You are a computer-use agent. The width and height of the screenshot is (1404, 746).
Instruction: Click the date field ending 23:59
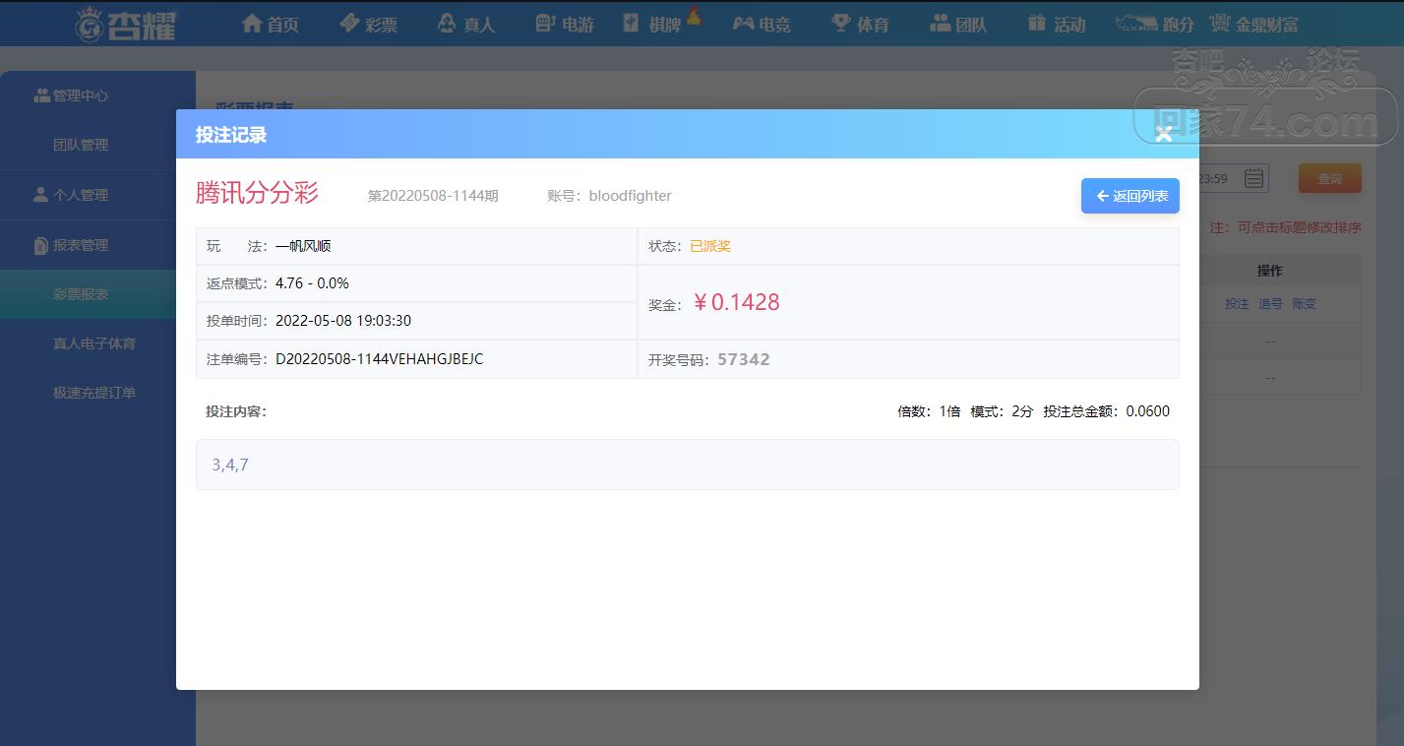[1234, 178]
